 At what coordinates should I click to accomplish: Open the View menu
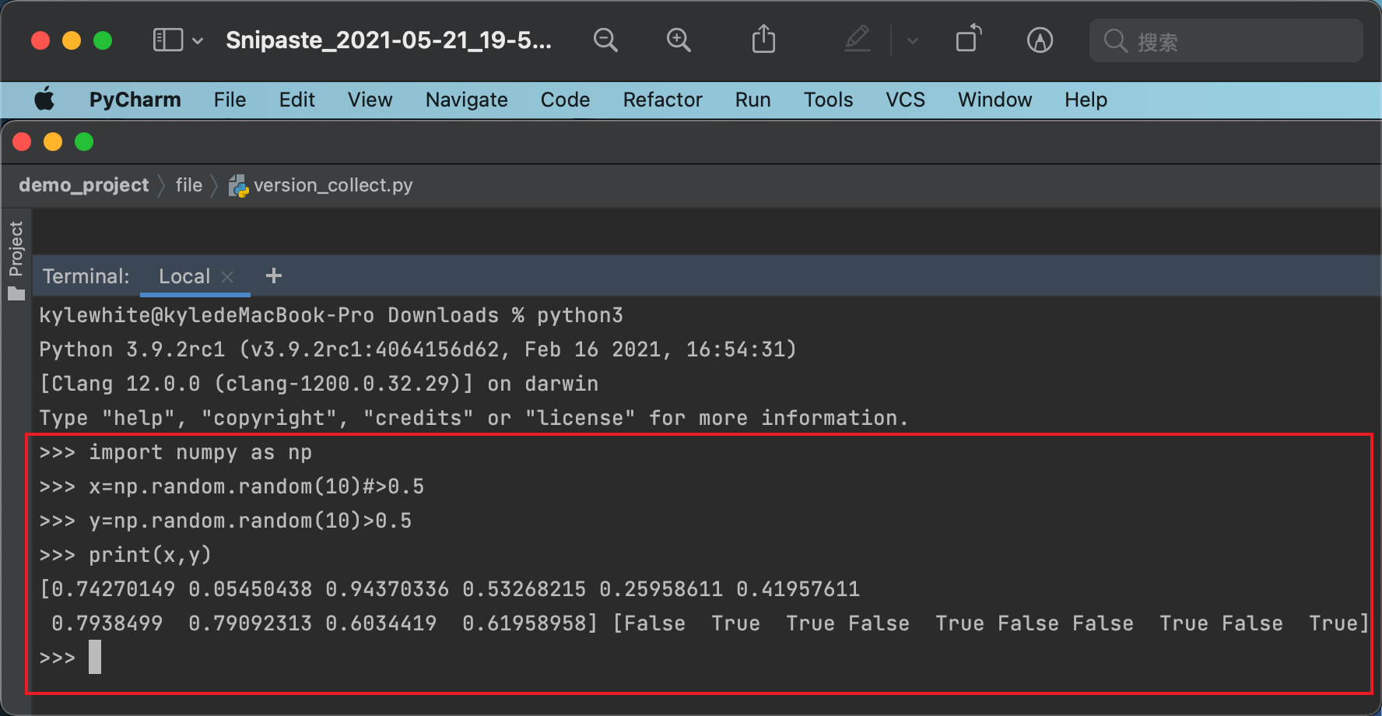[370, 100]
